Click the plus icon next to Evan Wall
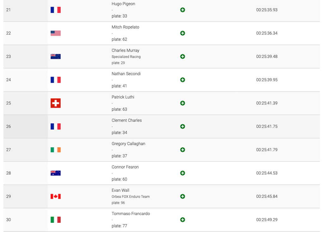The image size is (324, 232). 183,197
